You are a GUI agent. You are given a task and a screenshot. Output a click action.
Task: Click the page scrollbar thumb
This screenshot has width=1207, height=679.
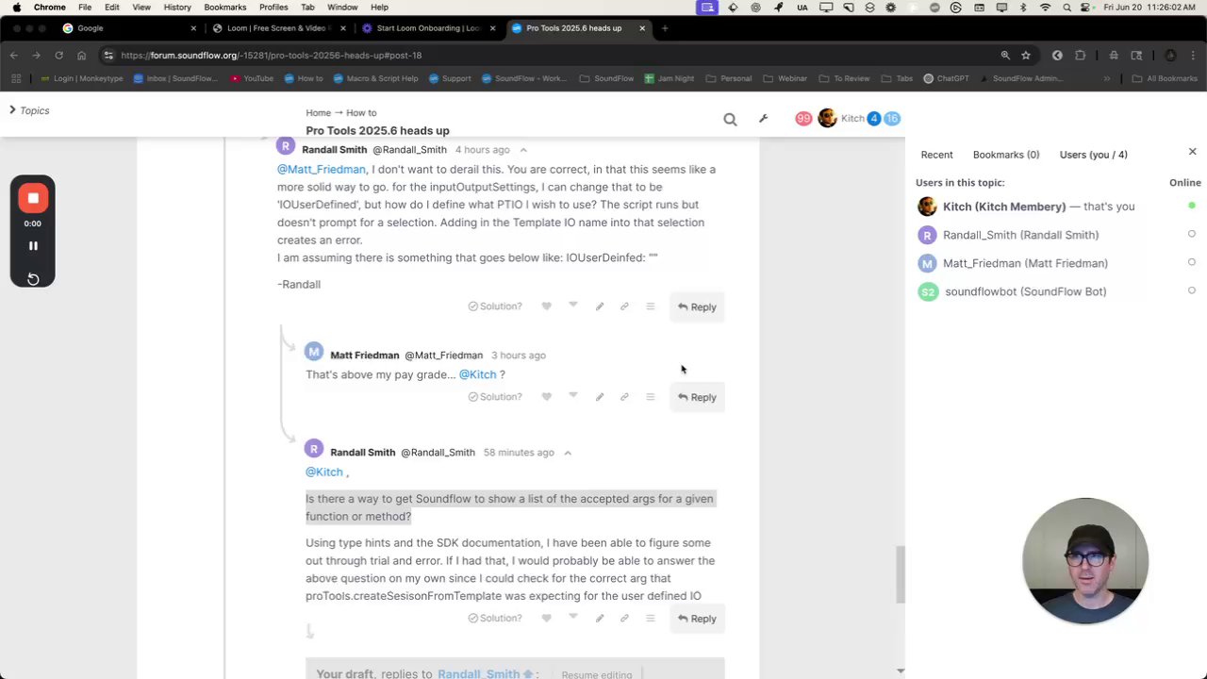point(901,574)
